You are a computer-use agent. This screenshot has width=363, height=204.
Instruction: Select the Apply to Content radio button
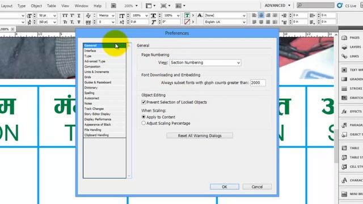click(x=143, y=117)
